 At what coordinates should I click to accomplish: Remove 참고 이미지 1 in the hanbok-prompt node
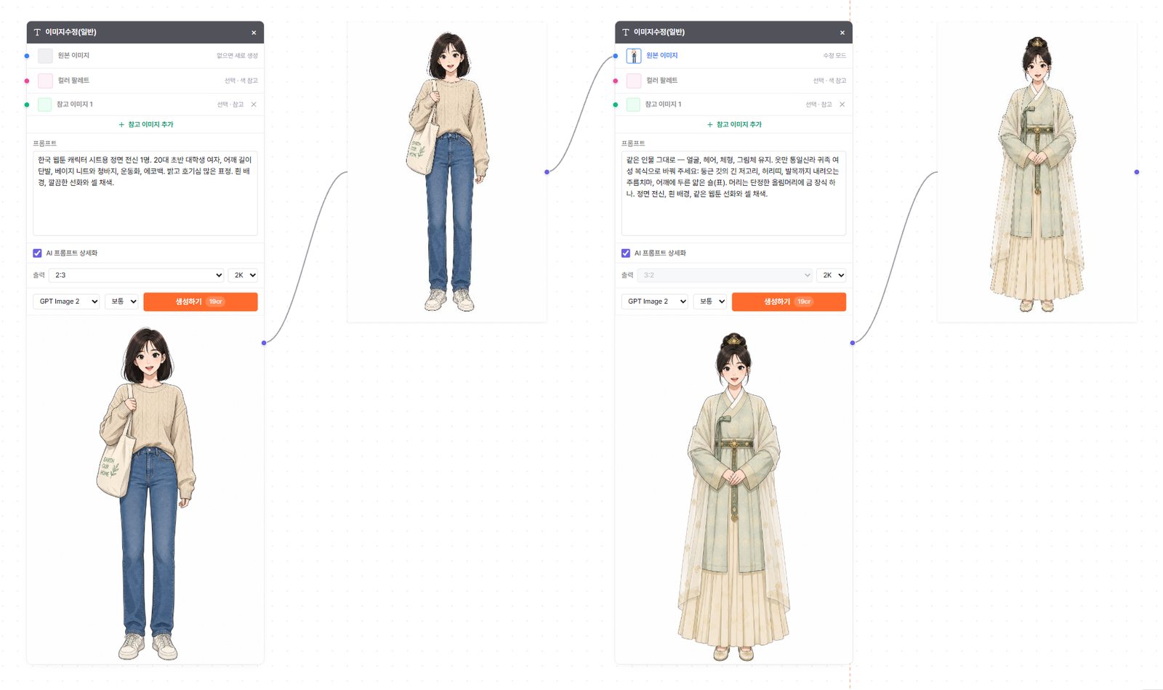click(842, 105)
